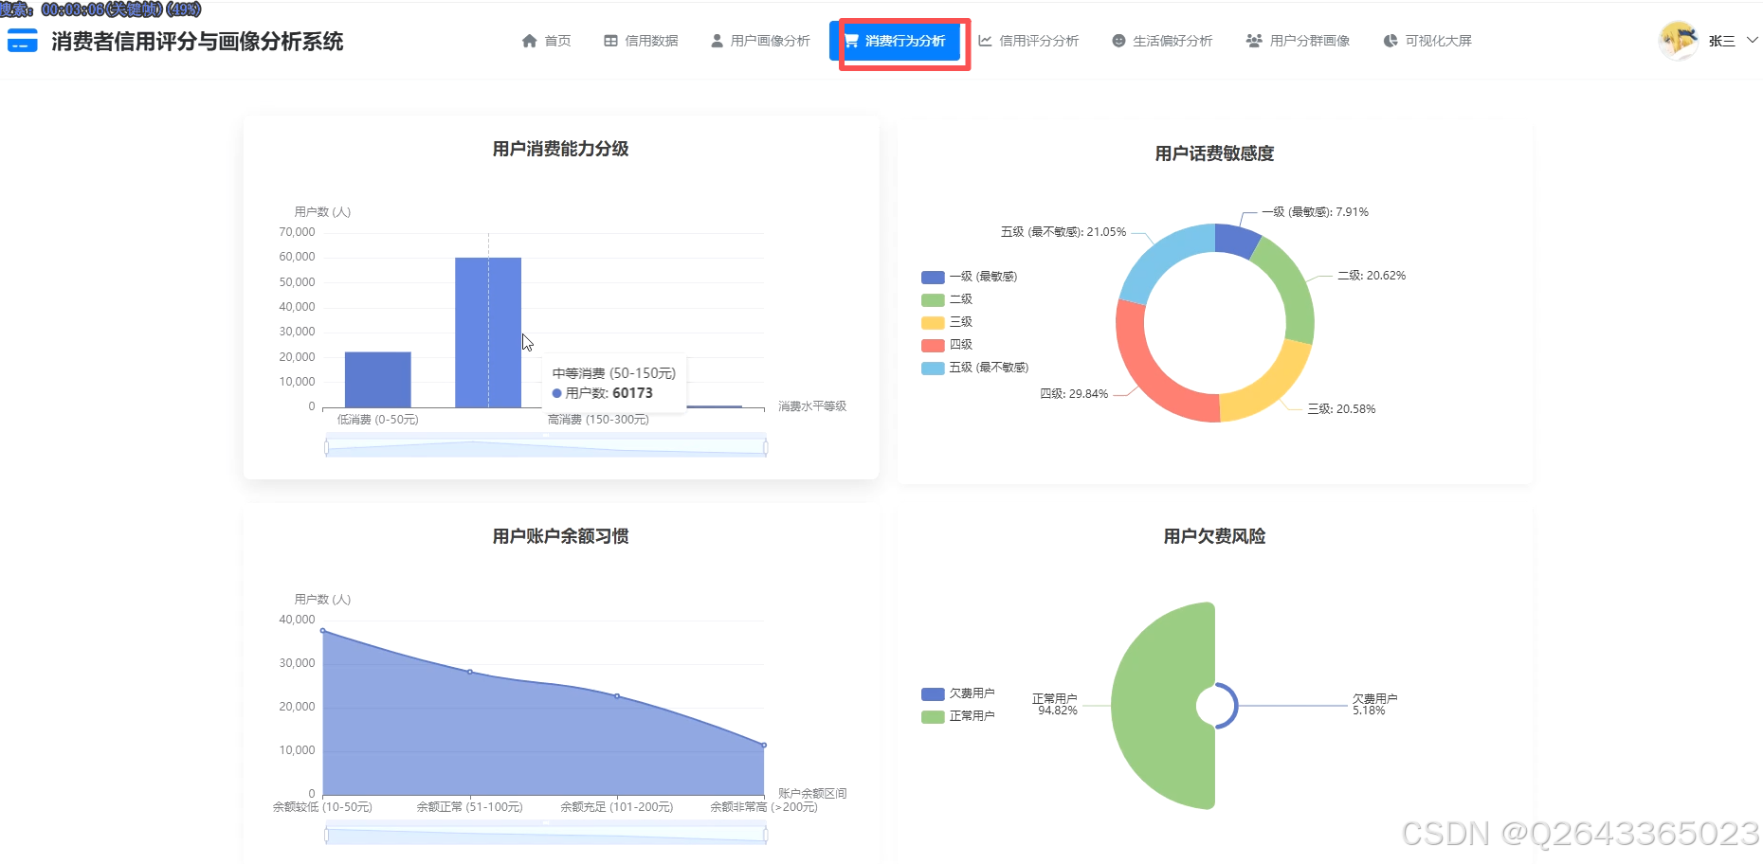Switch to the 信用评分分析 page
Screen dimensions: 1763x864
coord(1038,41)
